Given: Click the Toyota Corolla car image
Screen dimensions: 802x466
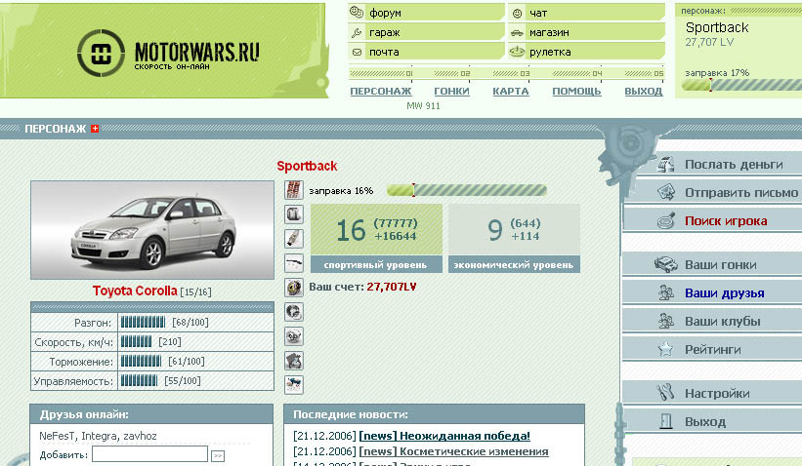Looking at the screenshot, I should [152, 230].
